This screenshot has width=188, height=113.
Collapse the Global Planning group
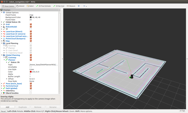[2, 55]
